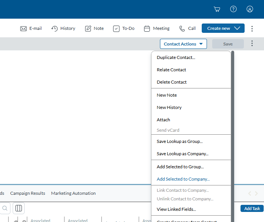Screen dimensions: 264x222
Task: Choose Delete Contact from menu
Action: [191, 82]
